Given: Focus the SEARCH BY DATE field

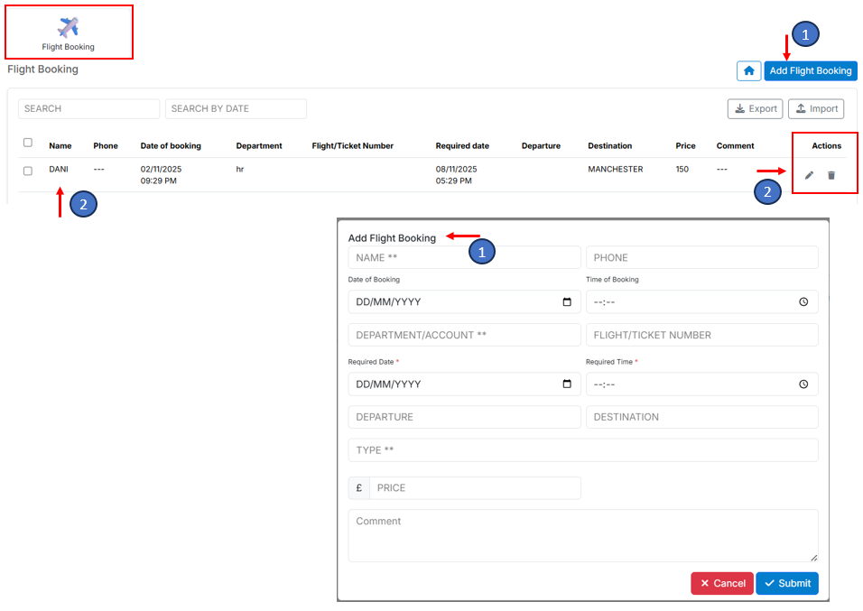Looking at the screenshot, I should [236, 109].
